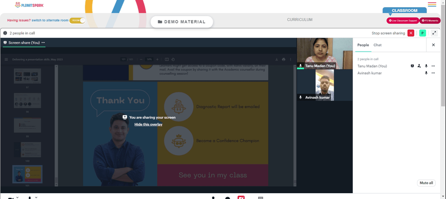Screen dimensions: 446x199
Task: Rotate the PDF using the rotate icon
Action: coord(173,59)
